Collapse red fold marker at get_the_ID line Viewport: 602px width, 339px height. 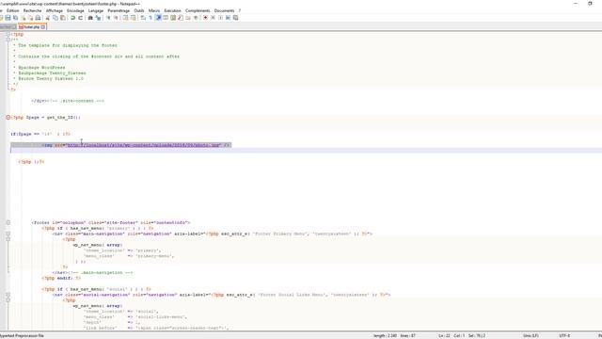(8, 117)
